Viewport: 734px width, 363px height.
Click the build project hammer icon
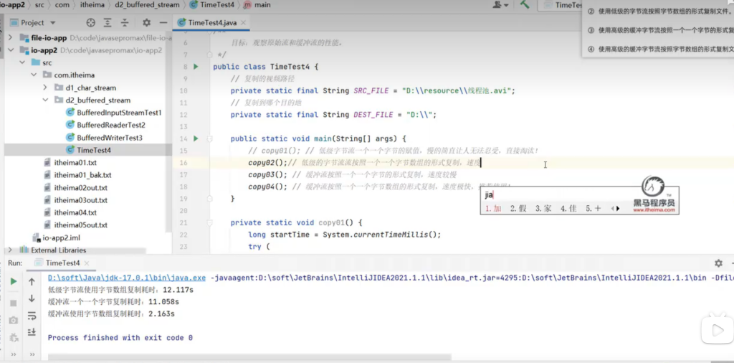point(525,5)
